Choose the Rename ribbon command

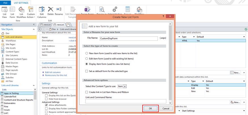point(59,11)
